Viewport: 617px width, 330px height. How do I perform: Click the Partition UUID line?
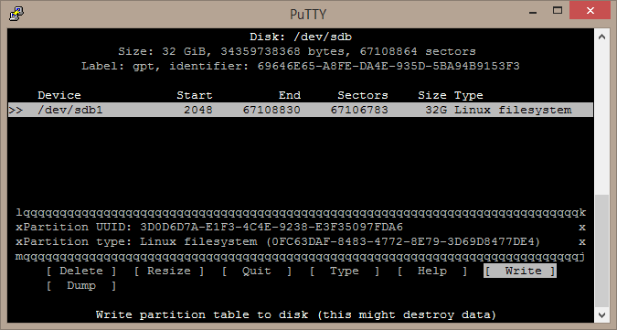(x=213, y=227)
